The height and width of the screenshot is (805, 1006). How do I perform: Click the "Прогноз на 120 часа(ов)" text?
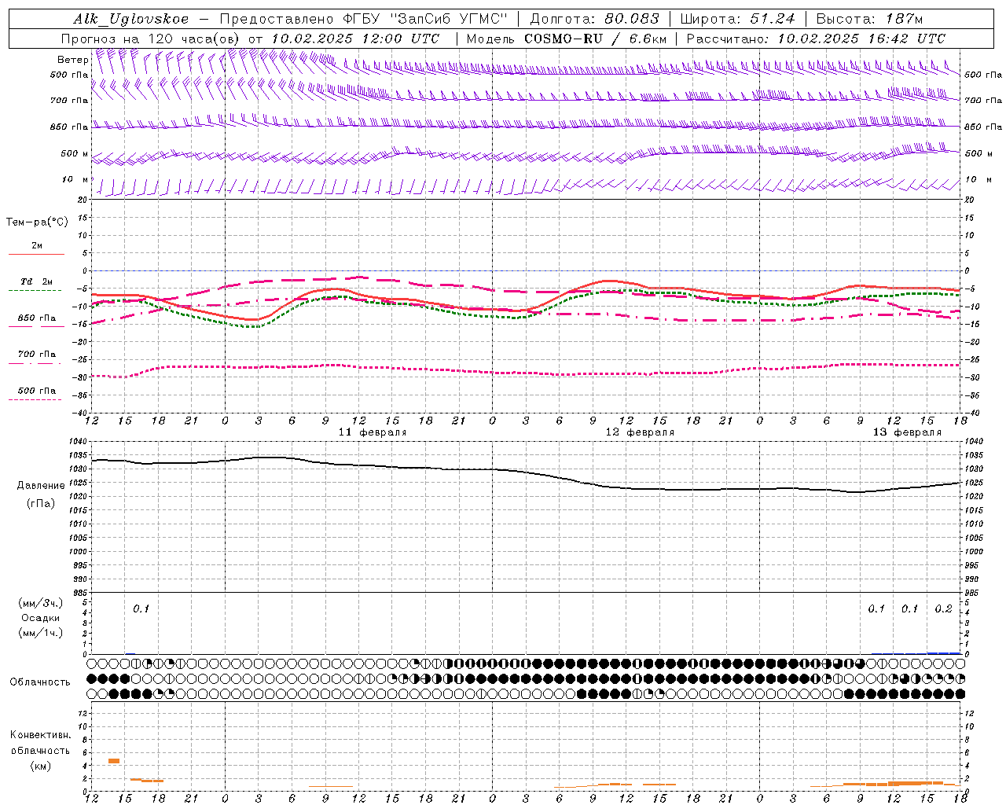click(x=151, y=39)
